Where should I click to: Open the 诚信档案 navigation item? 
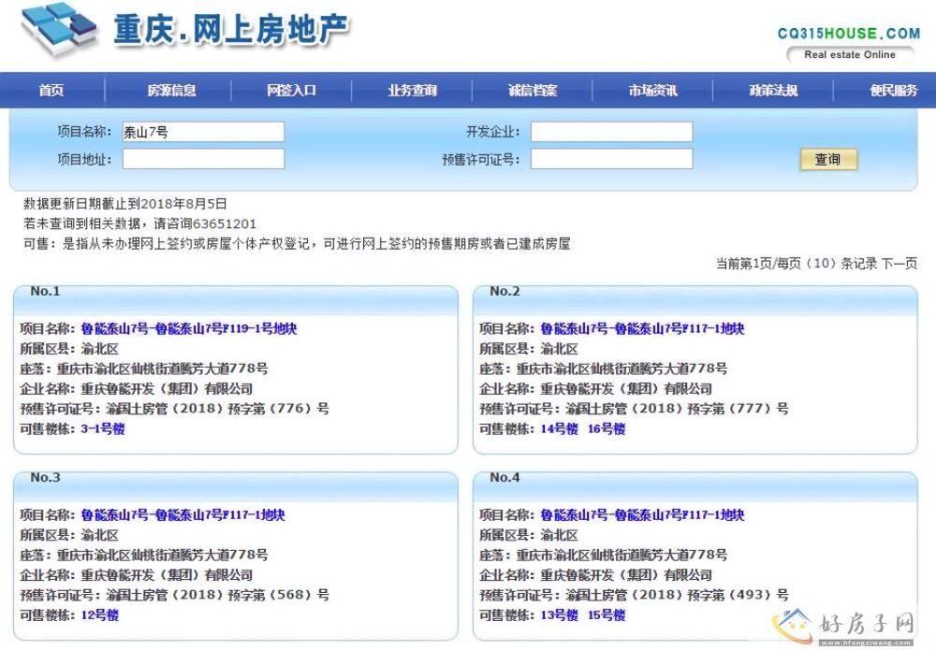533,91
